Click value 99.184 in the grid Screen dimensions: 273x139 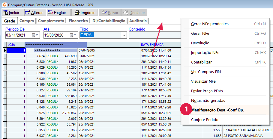click(x=68, y=90)
